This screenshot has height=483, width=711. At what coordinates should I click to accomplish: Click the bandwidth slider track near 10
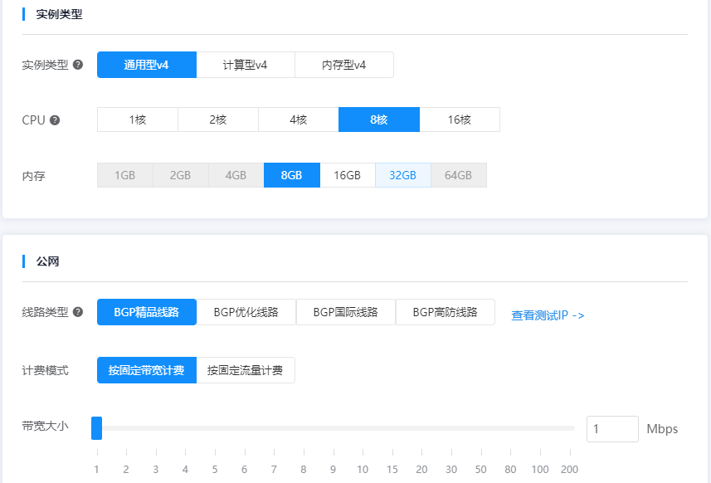[x=363, y=428]
